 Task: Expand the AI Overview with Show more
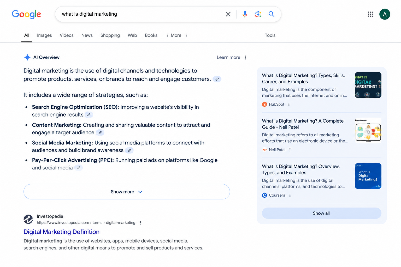(127, 192)
